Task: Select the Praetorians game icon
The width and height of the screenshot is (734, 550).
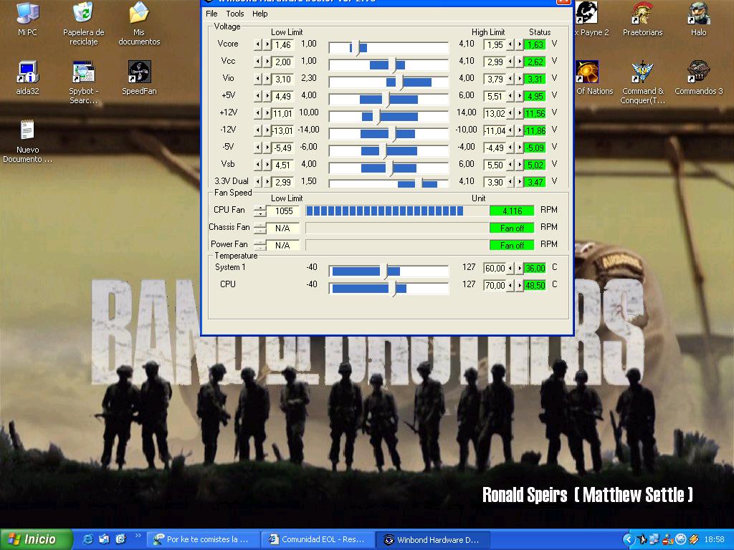Action: pos(642,19)
